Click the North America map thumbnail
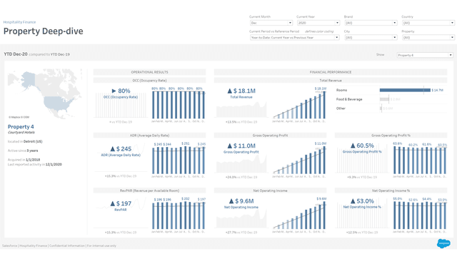Screen dimensions: 457x259 click(44, 93)
